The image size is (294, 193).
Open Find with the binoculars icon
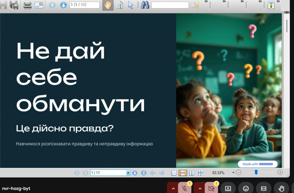tap(145, 5)
